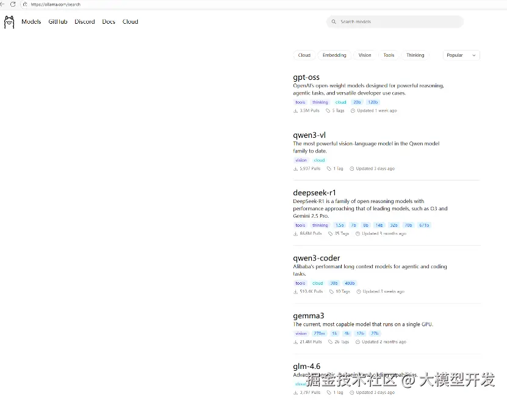This screenshot has width=507, height=400.
Task: Open the Cloud nav item
Action: [131, 22]
